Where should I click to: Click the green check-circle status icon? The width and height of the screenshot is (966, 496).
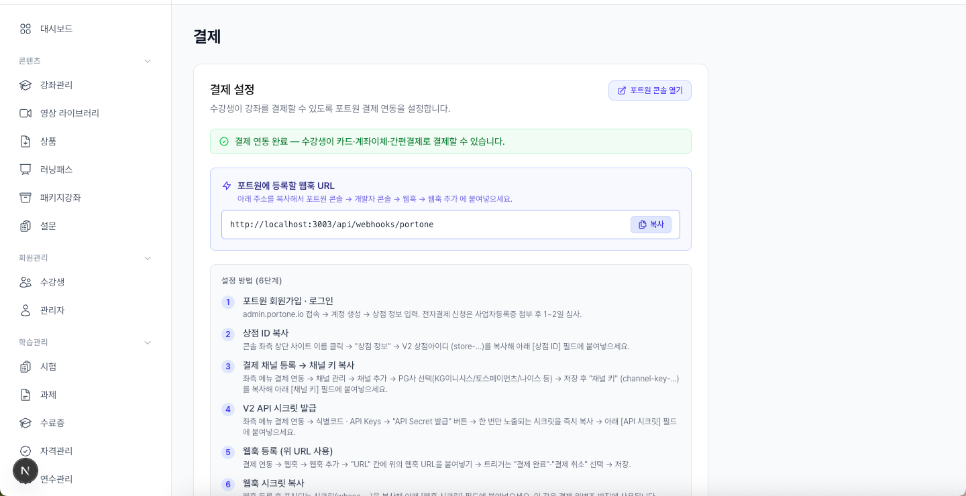[224, 141]
